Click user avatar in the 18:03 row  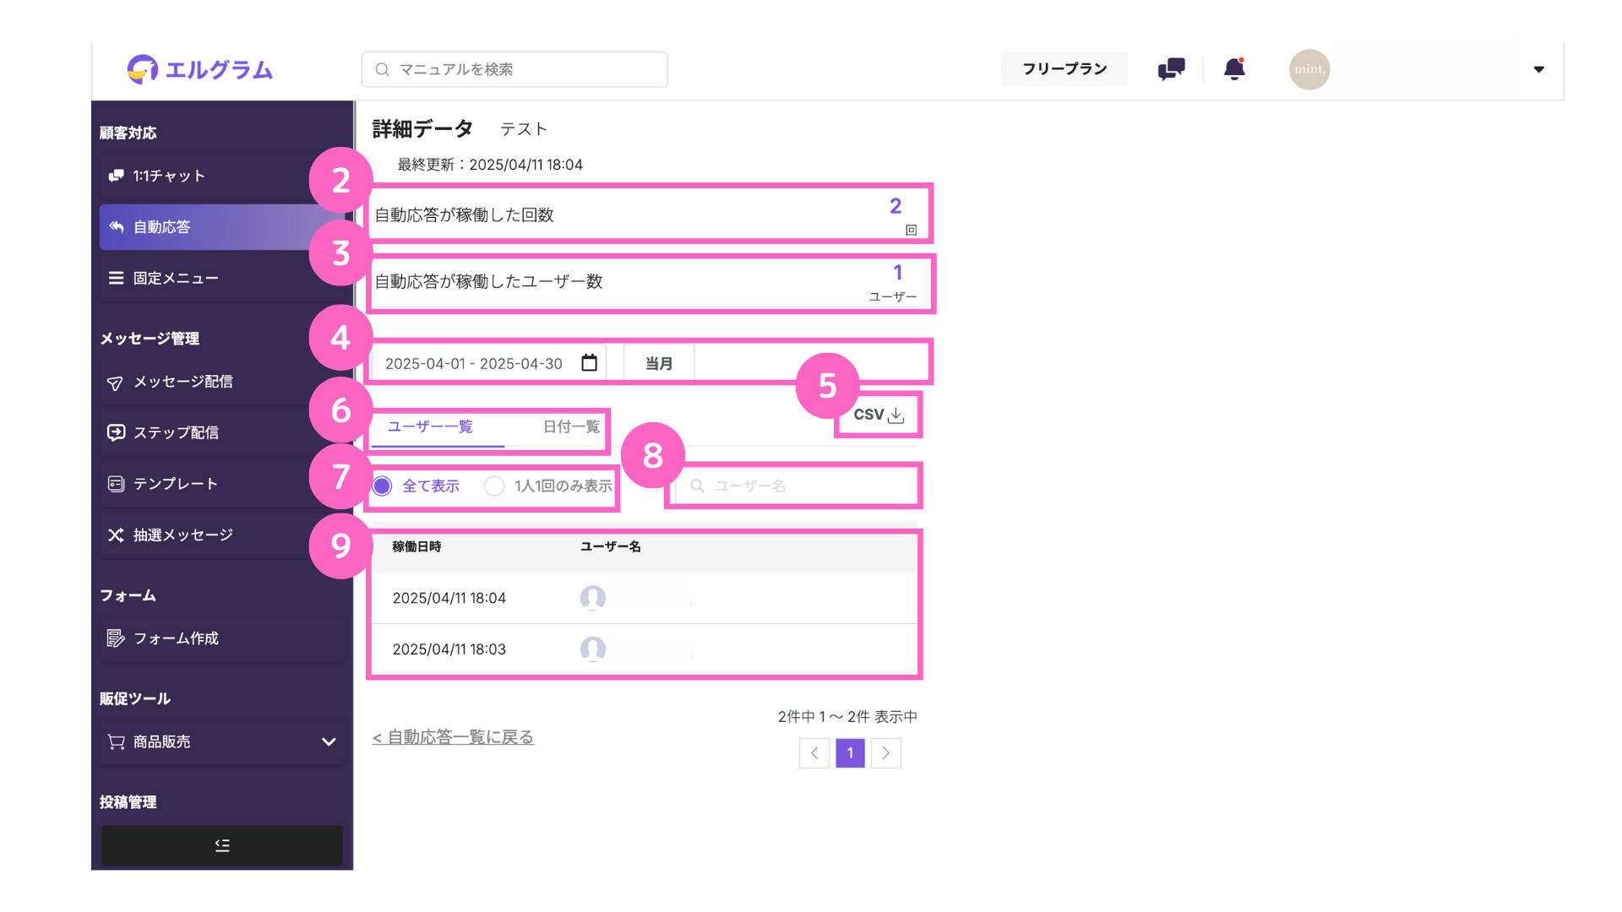click(x=593, y=649)
